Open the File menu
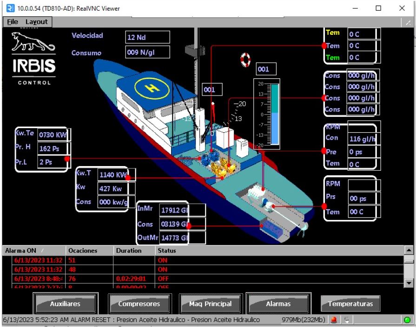This screenshot has height=328, width=416. [12, 22]
